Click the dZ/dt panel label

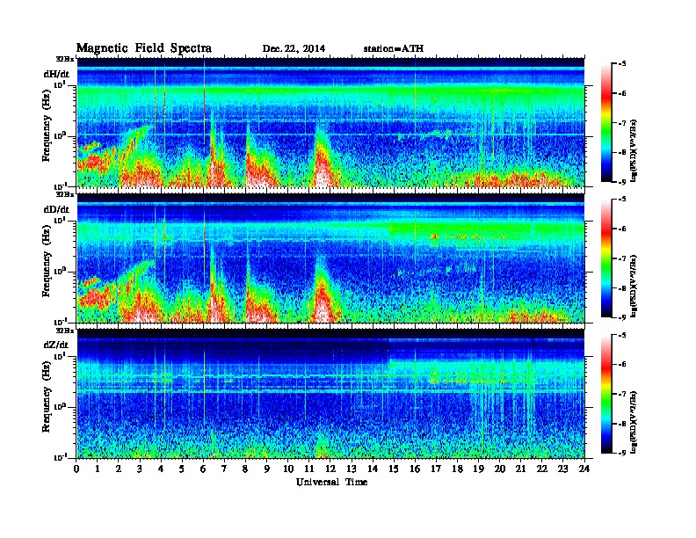[x=56, y=345]
